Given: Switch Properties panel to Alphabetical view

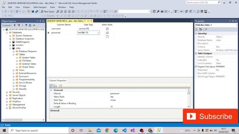Looking at the screenshot, I should point(201,29).
